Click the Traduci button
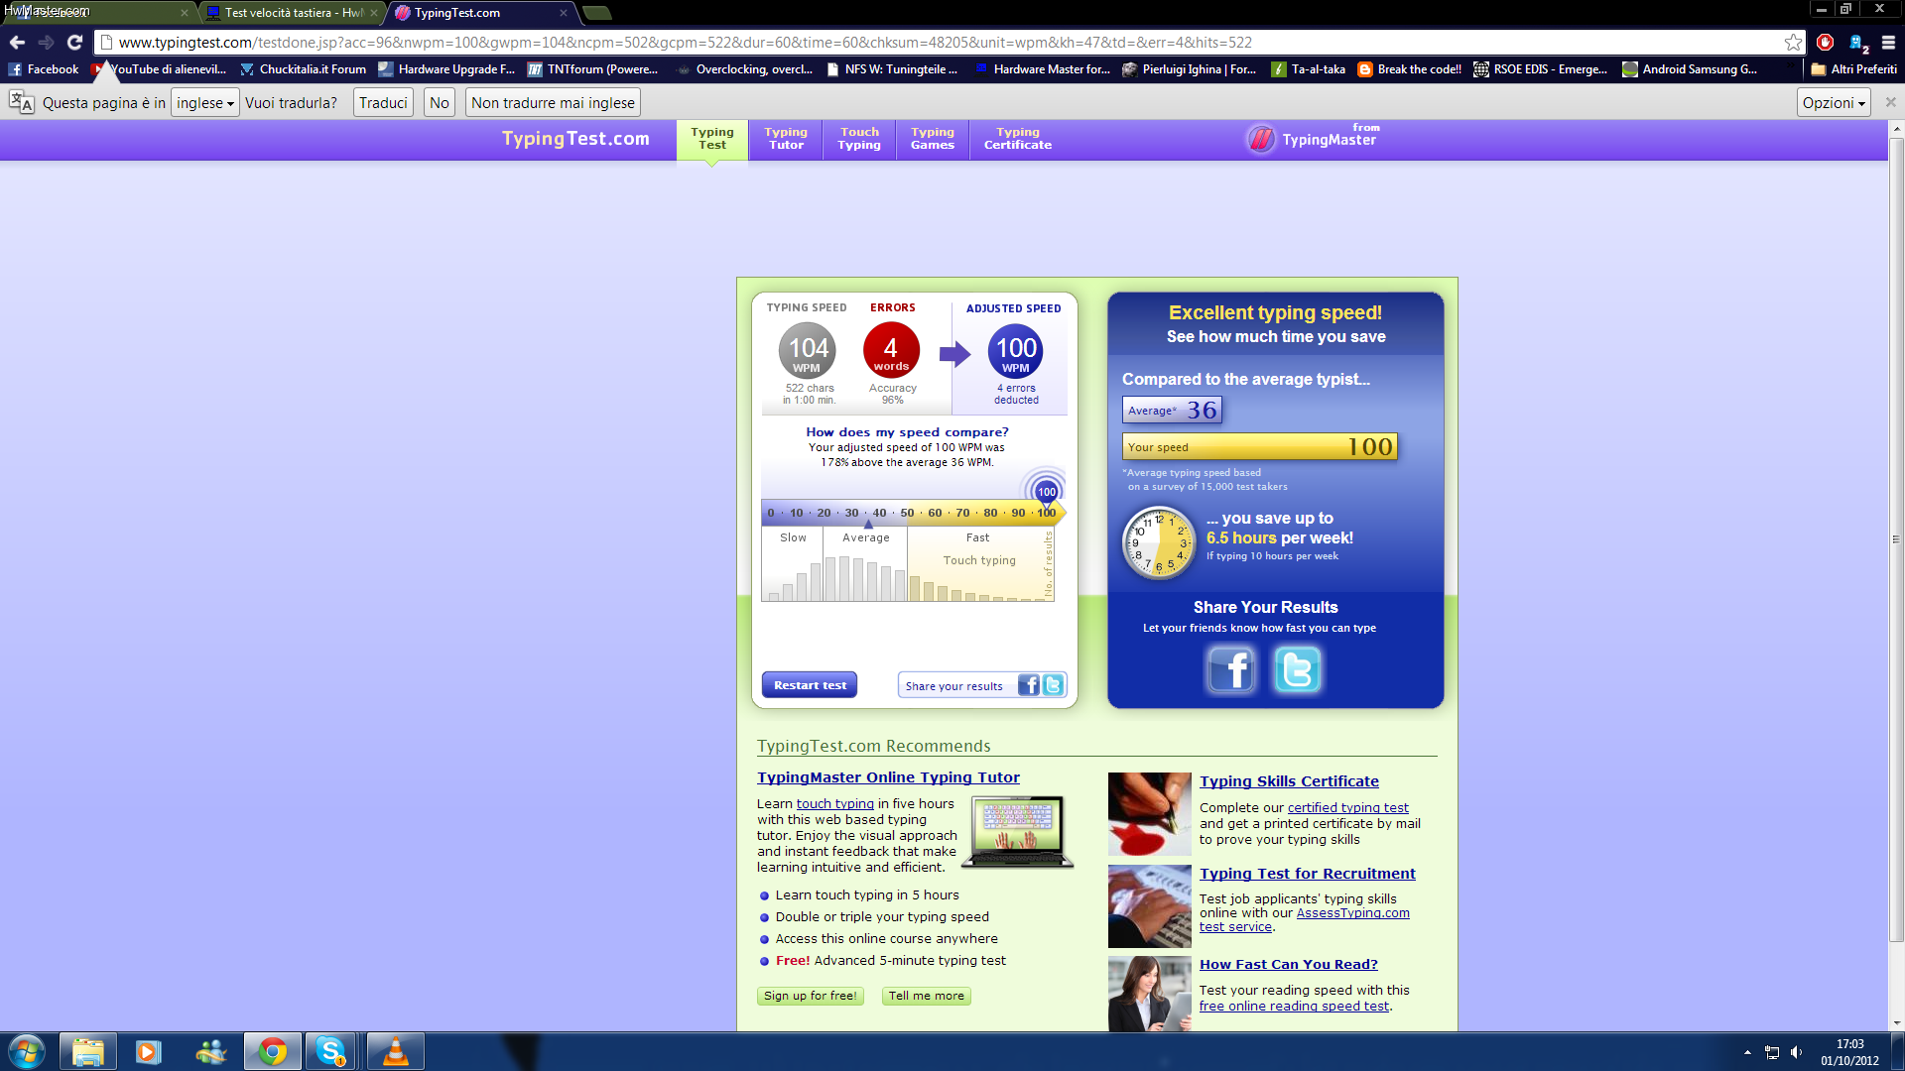1905x1071 pixels. [383, 102]
